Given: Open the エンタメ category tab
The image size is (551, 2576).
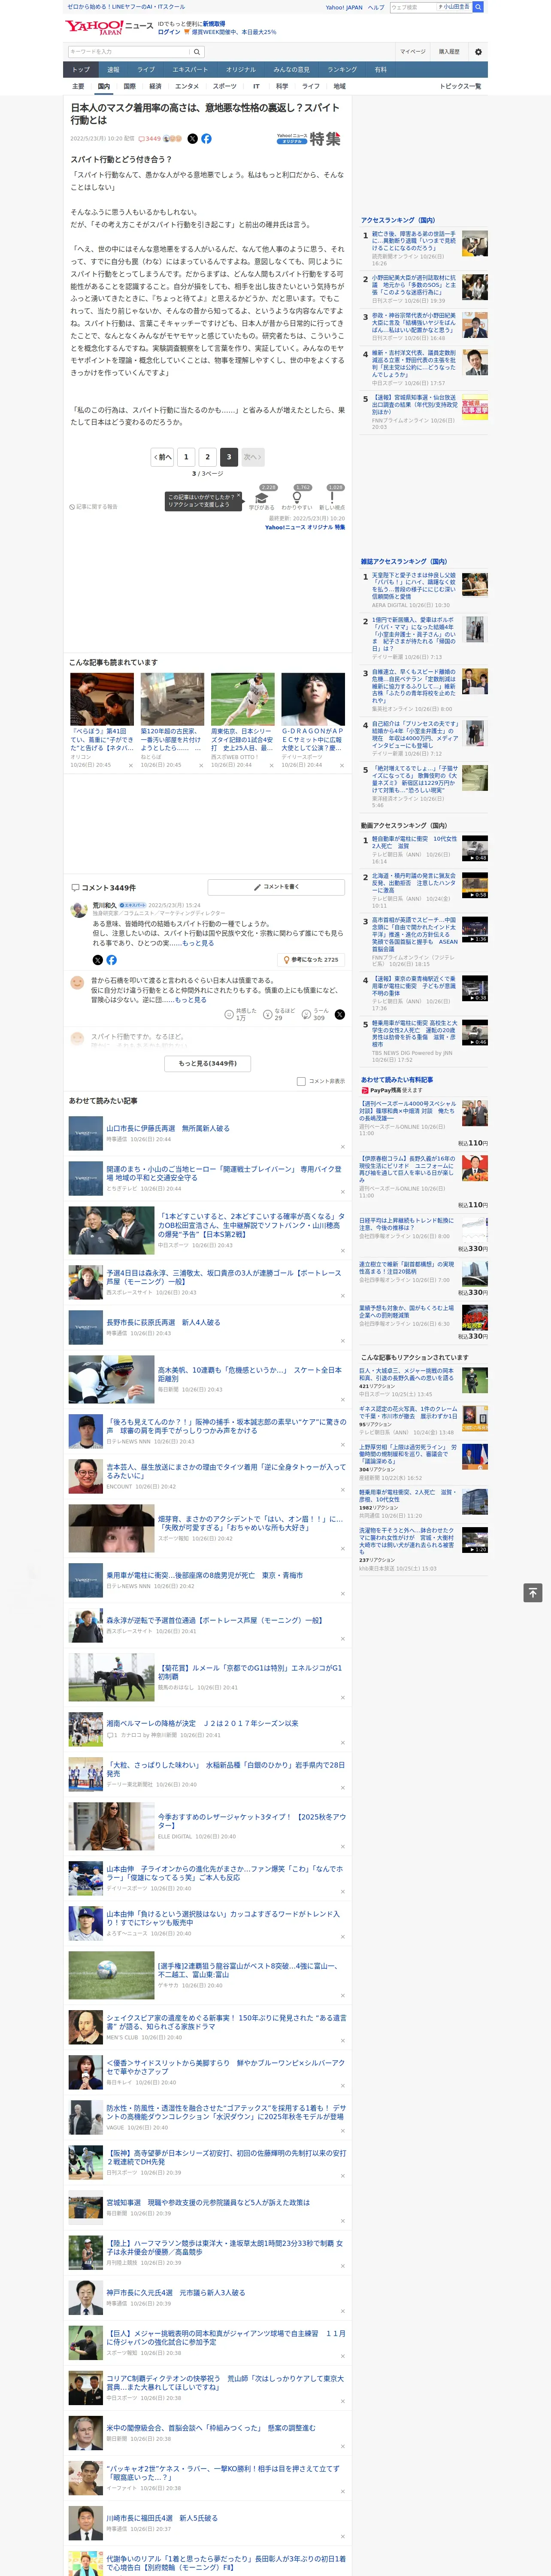Looking at the screenshot, I should click(187, 87).
